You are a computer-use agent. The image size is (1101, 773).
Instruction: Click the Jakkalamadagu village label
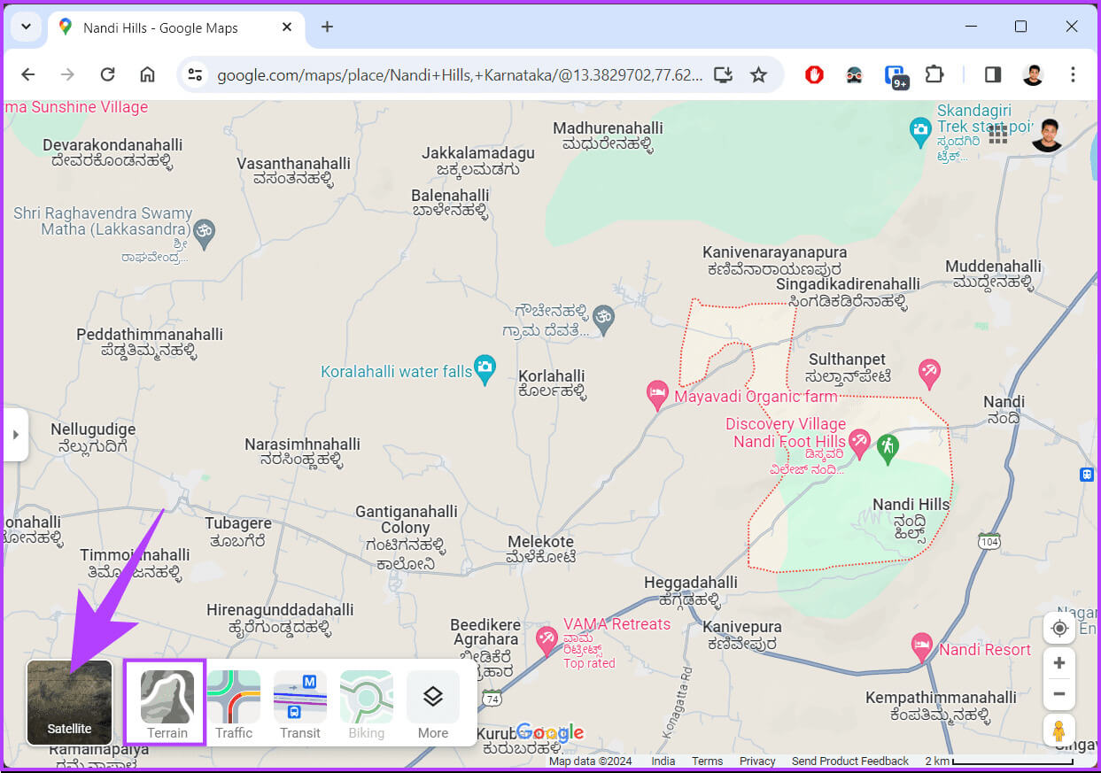478,161
